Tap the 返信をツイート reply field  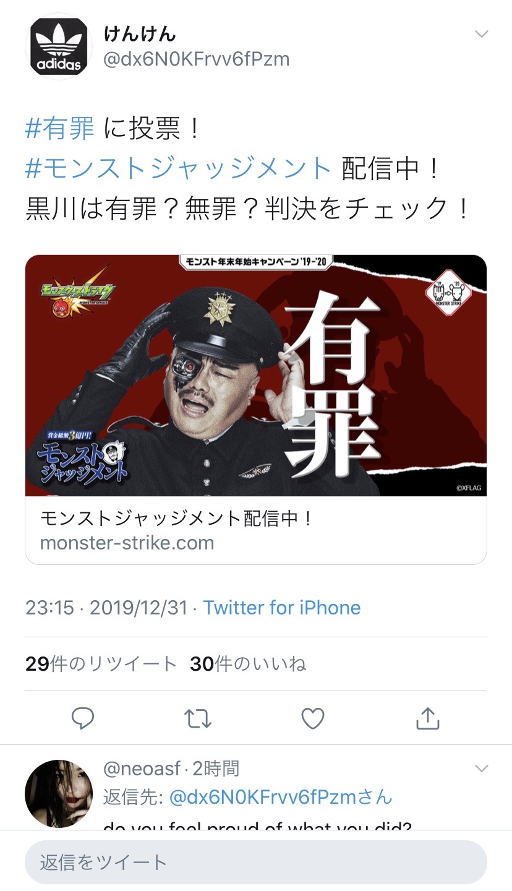(256, 862)
